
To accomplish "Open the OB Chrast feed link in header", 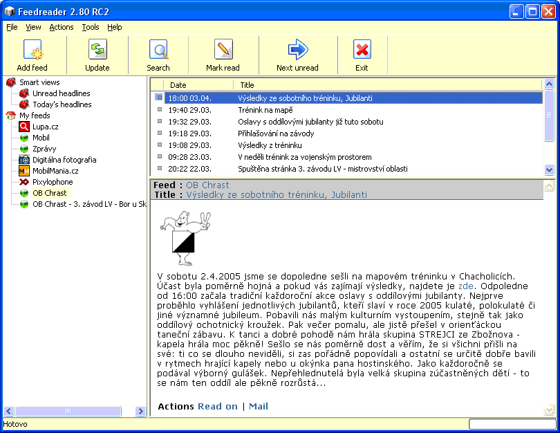I will pos(207,185).
